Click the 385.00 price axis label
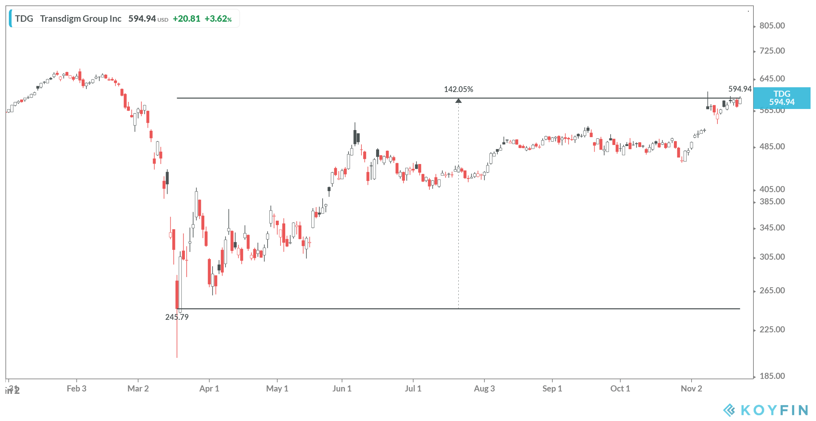Screen dimensions: 816x421 pos(772,202)
